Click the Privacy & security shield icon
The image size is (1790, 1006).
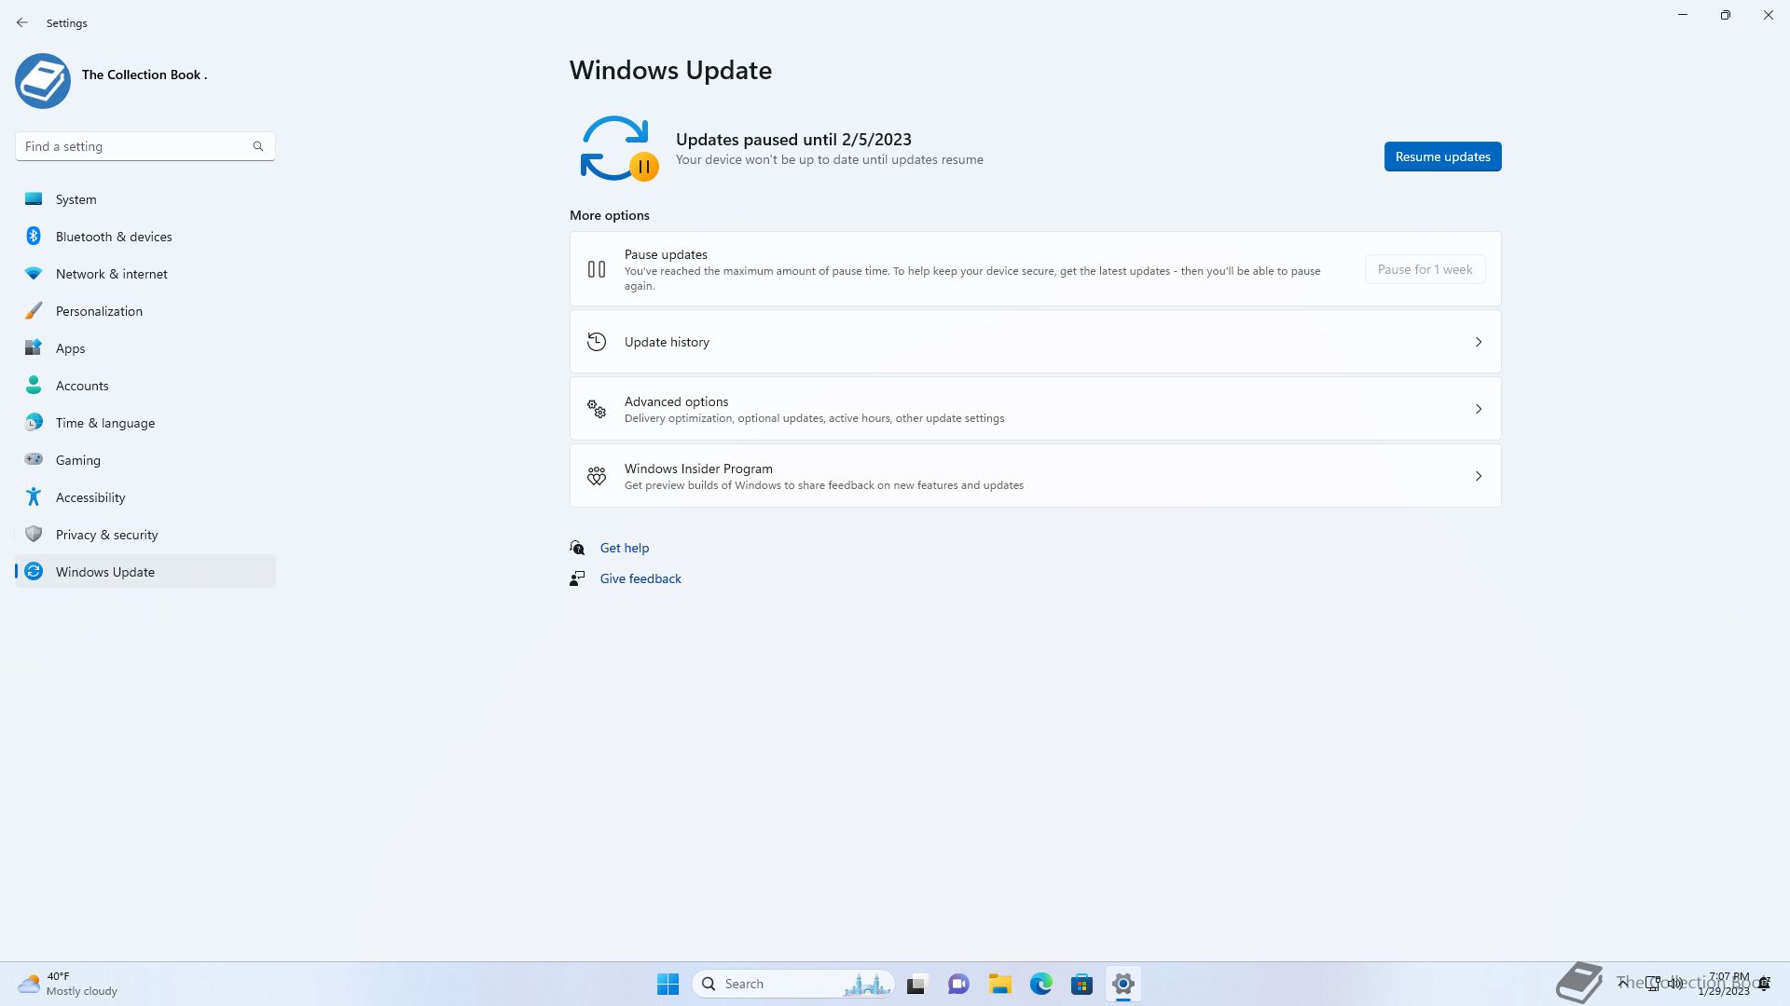pos(34,534)
